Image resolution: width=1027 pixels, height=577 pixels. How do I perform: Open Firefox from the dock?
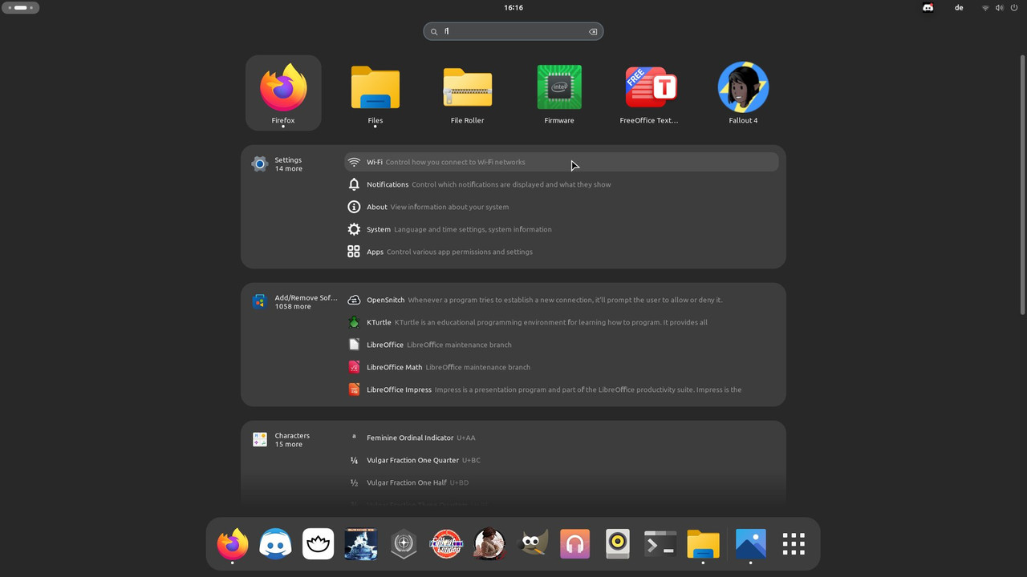[x=233, y=544]
